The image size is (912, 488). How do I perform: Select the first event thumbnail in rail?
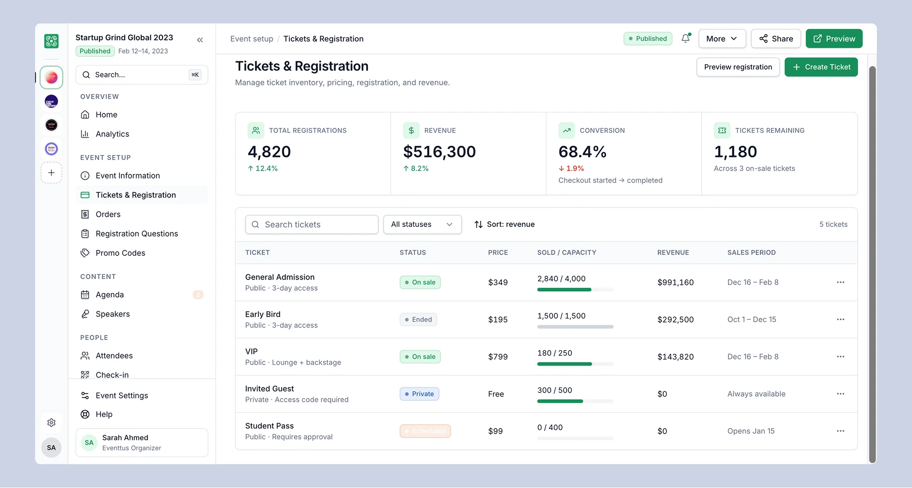(x=51, y=77)
